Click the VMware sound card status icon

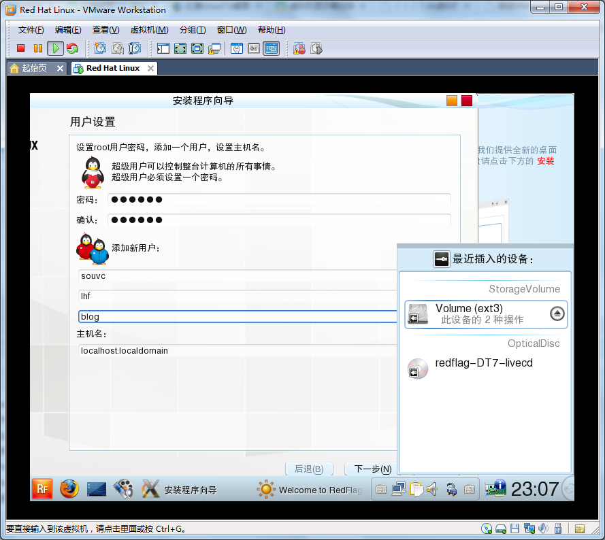tap(543, 528)
